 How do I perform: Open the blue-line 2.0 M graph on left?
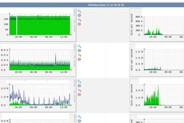click(x=38, y=95)
